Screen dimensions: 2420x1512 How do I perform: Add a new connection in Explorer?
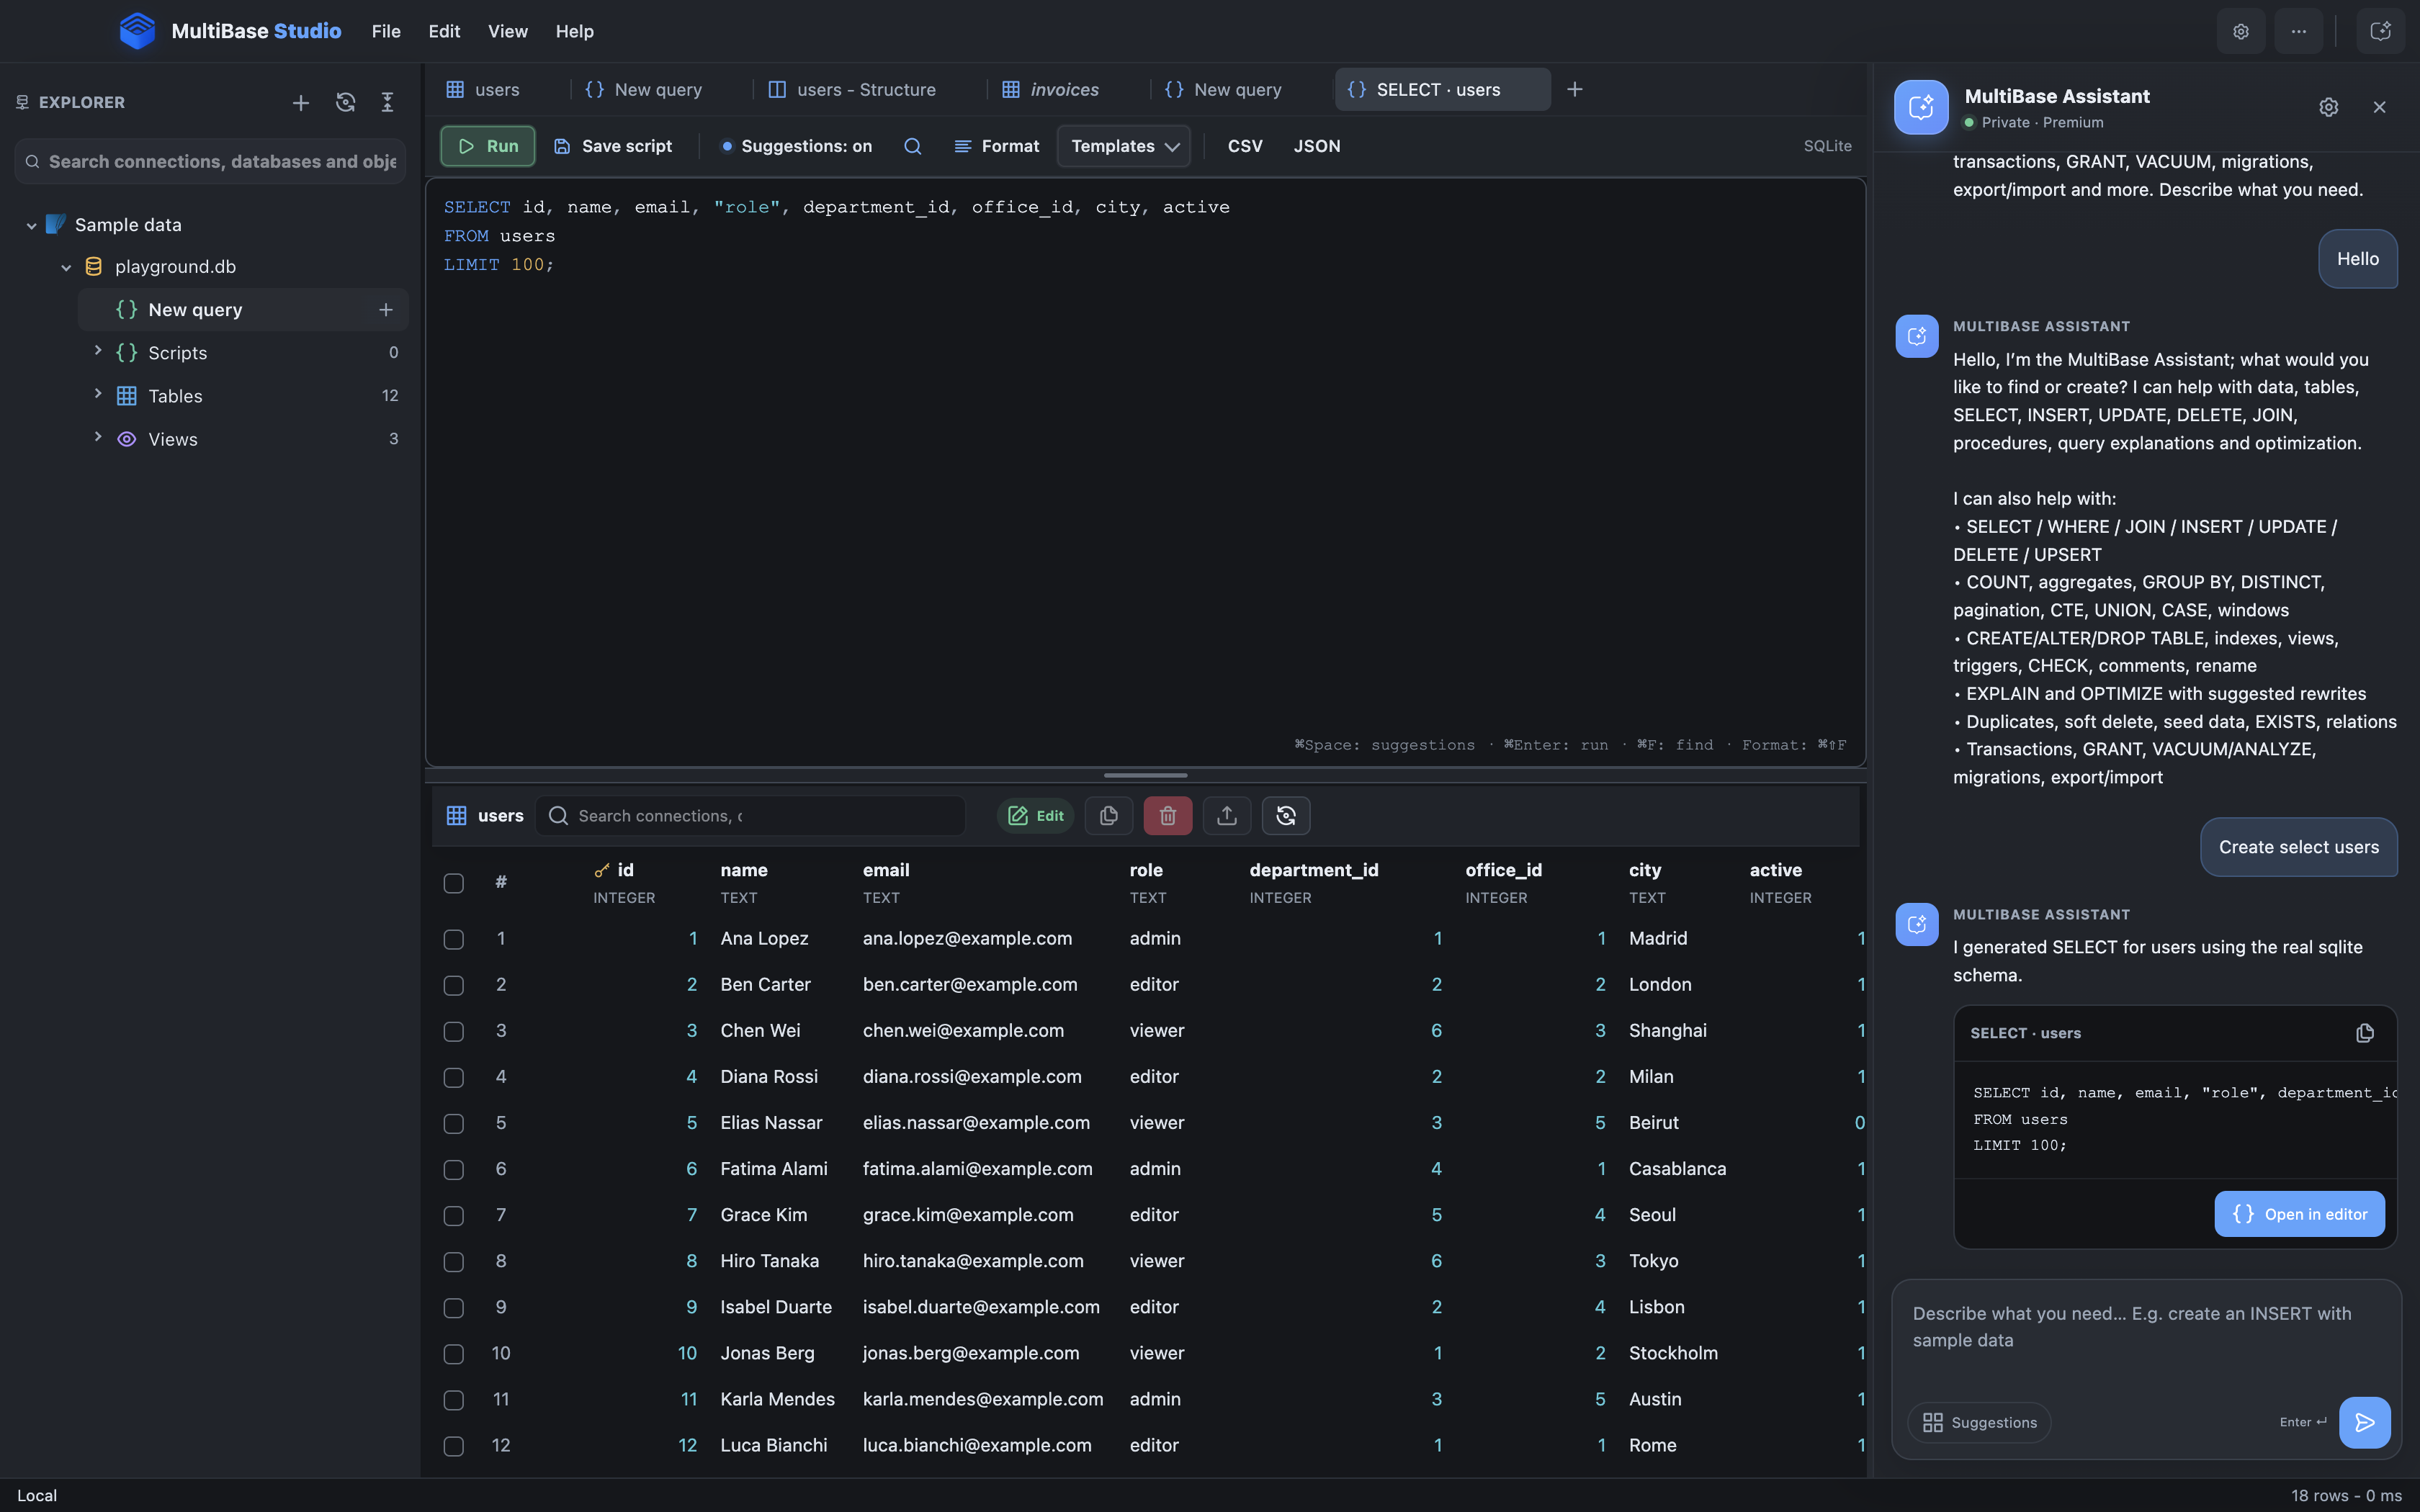[300, 102]
